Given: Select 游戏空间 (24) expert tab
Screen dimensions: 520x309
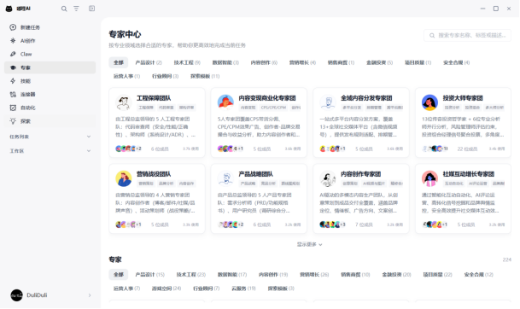Looking at the screenshot, I should click(167, 289).
